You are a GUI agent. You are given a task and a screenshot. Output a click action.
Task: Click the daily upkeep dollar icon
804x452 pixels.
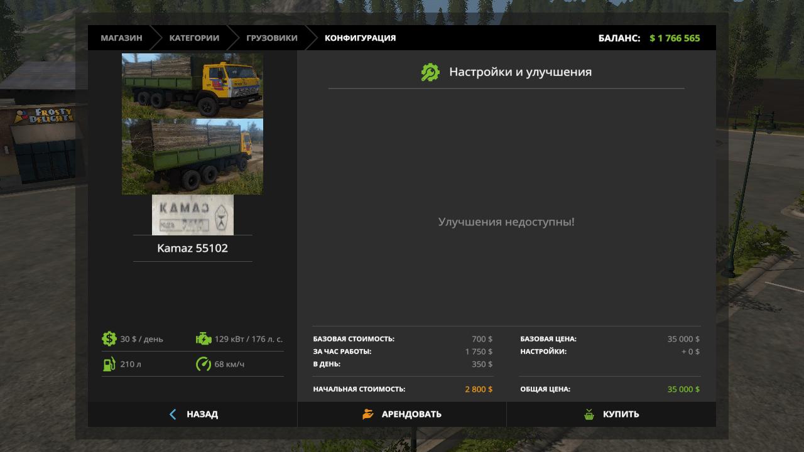(x=109, y=339)
